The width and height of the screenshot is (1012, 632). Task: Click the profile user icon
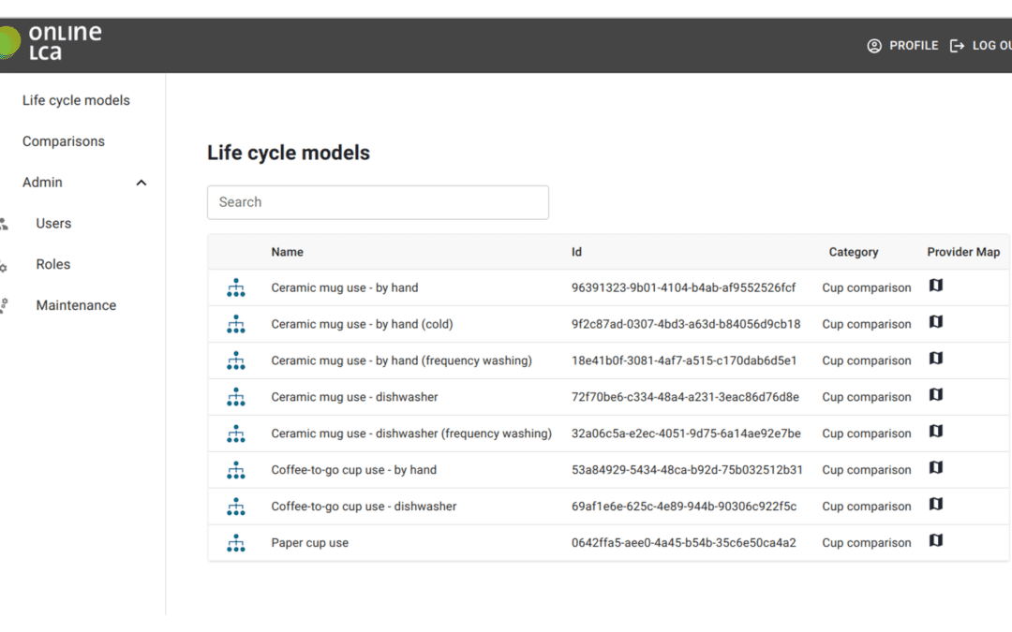click(874, 46)
